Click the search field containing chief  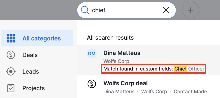pyautogui.click(x=126, y=10)
